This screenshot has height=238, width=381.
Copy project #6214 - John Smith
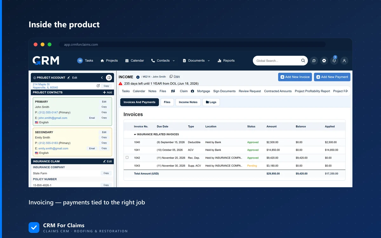[175, 76]
